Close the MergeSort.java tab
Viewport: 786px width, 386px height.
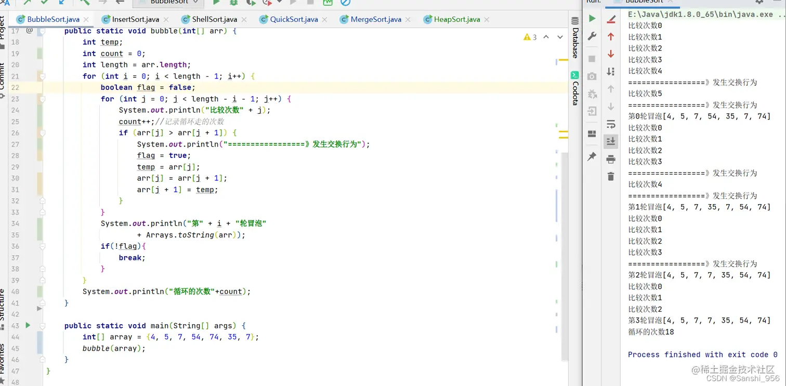click(408, 20)
